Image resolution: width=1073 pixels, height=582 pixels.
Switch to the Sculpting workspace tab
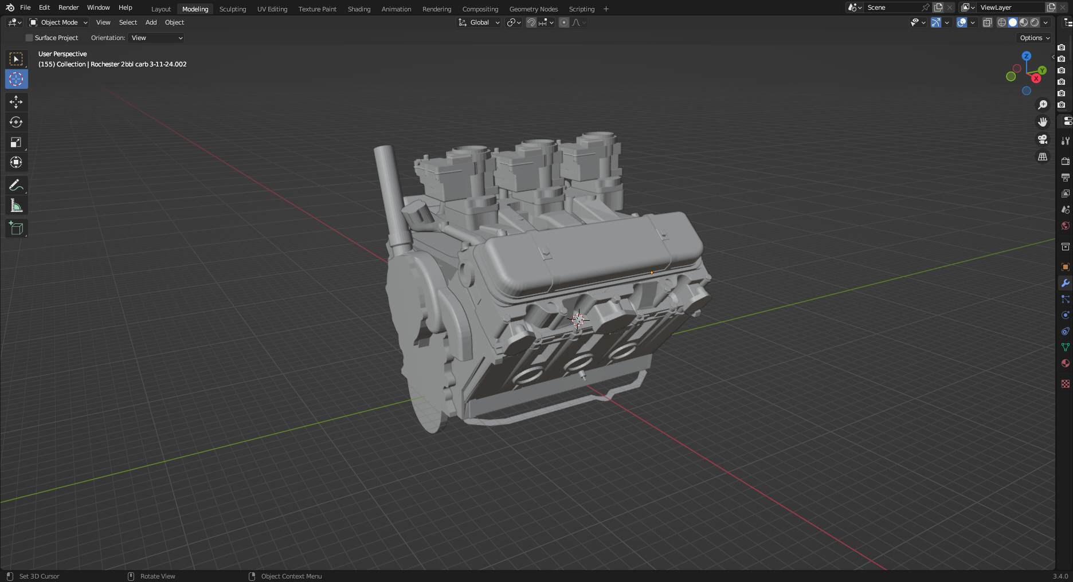[233, 9]
